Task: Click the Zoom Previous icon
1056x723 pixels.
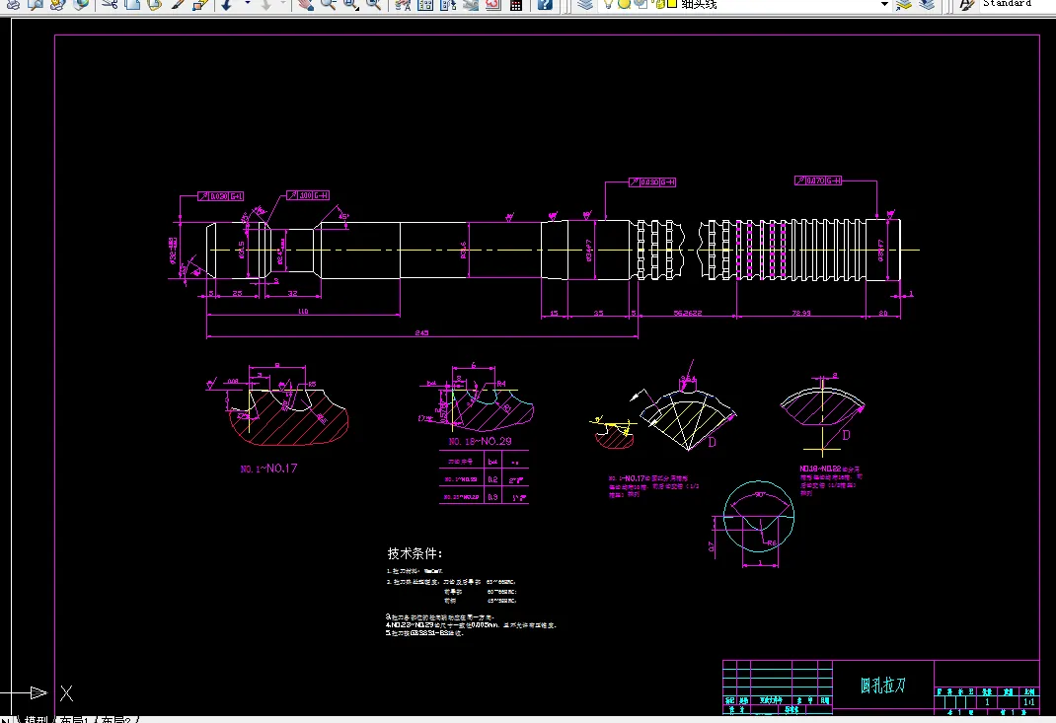Action: coord(374,4)
